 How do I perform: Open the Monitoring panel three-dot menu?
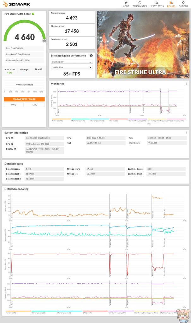(187, 84)
